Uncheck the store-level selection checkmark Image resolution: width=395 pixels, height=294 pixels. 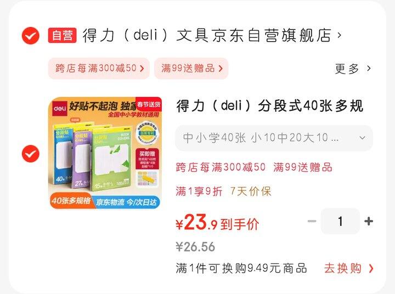tap(31, 36)
